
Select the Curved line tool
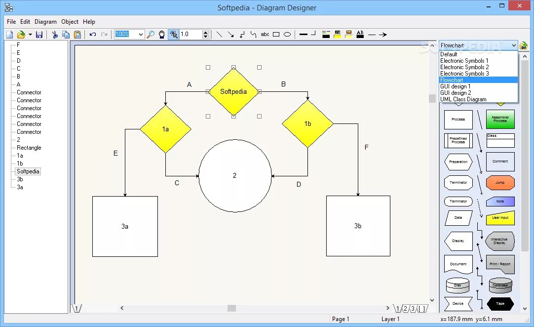tap(253, 34)
